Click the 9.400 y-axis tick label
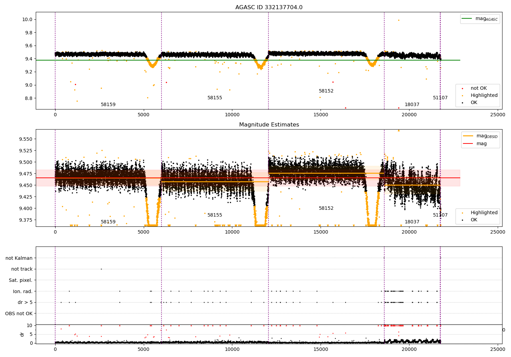This screenshot has width=511, height=357. click(26, 208)
